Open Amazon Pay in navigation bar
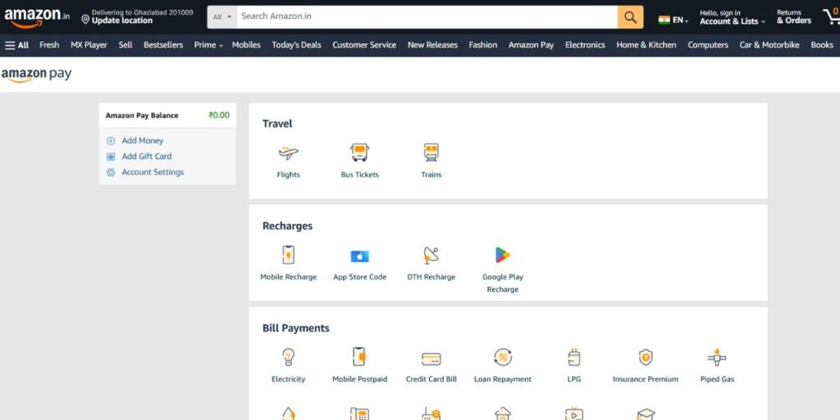Screen dimensions: 840x420 532,45
